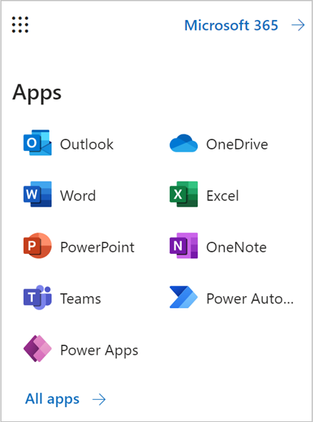This screenshot has height=422, width=313.
Task: Click the OneNote label
Action: click(x=236, y=247)
